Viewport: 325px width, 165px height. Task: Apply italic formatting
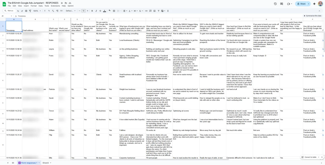click(96, 11)
